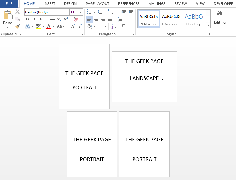The height and width of the screenshot is (180, 236).
Task: Click the Grow Font icon
Action: tap(73, 26)
